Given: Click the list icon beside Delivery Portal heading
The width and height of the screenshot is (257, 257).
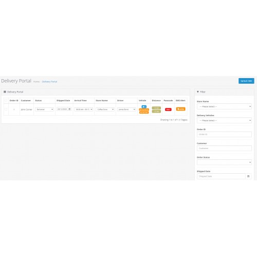Looking at the screenshot, I should [5, 92].
